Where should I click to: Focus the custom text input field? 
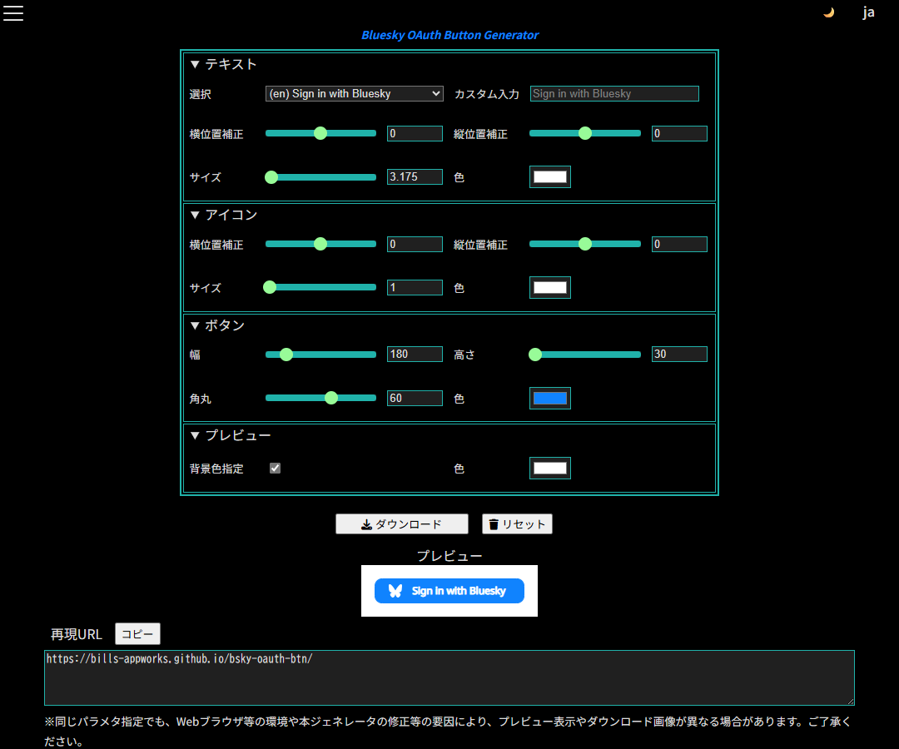614,94
